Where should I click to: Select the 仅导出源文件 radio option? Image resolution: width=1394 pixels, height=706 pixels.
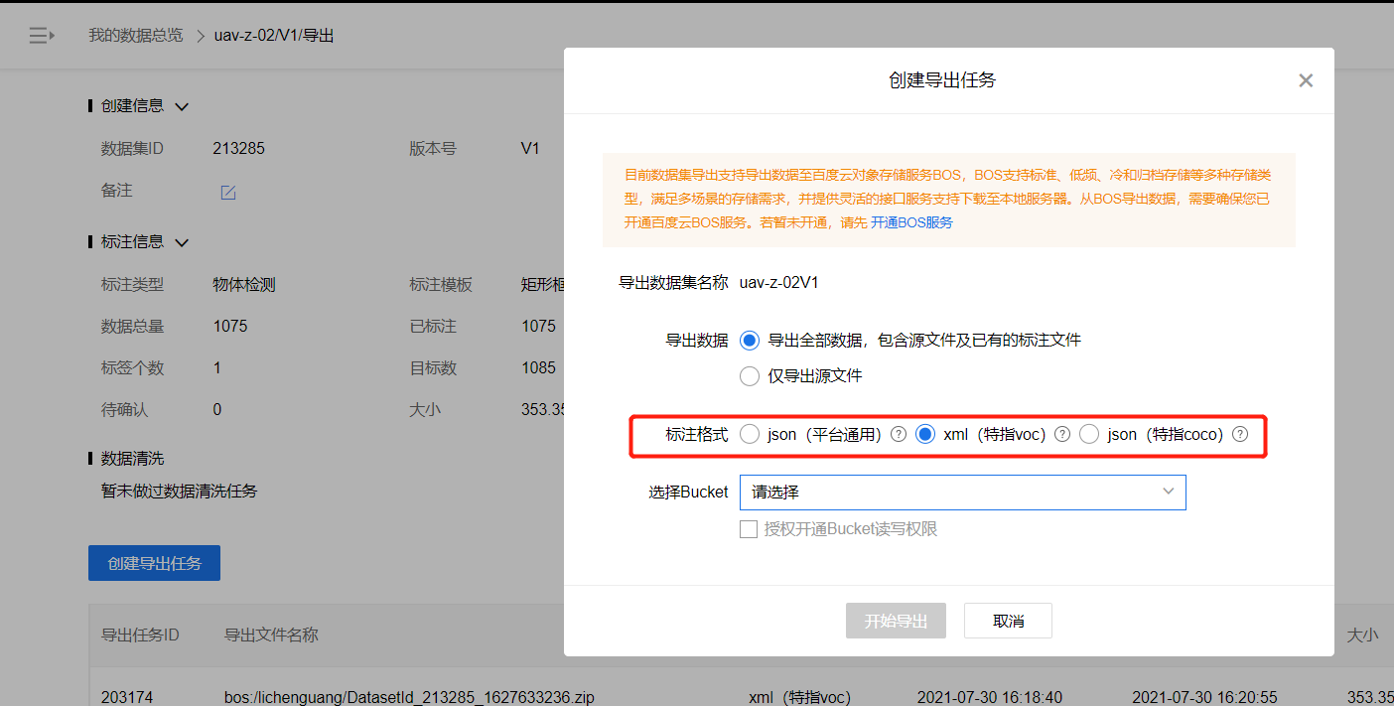pos(750,375)
